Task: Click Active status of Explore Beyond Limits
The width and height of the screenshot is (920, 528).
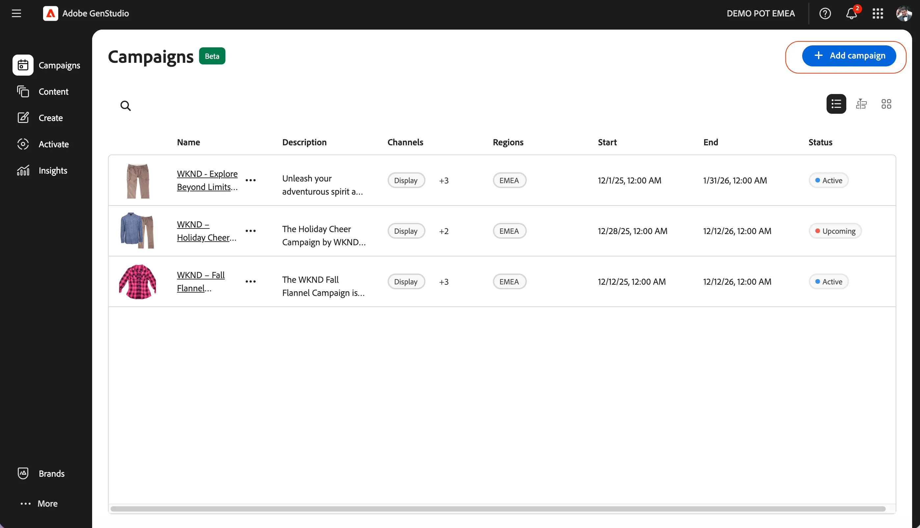Action: click(x=828, y=180)
